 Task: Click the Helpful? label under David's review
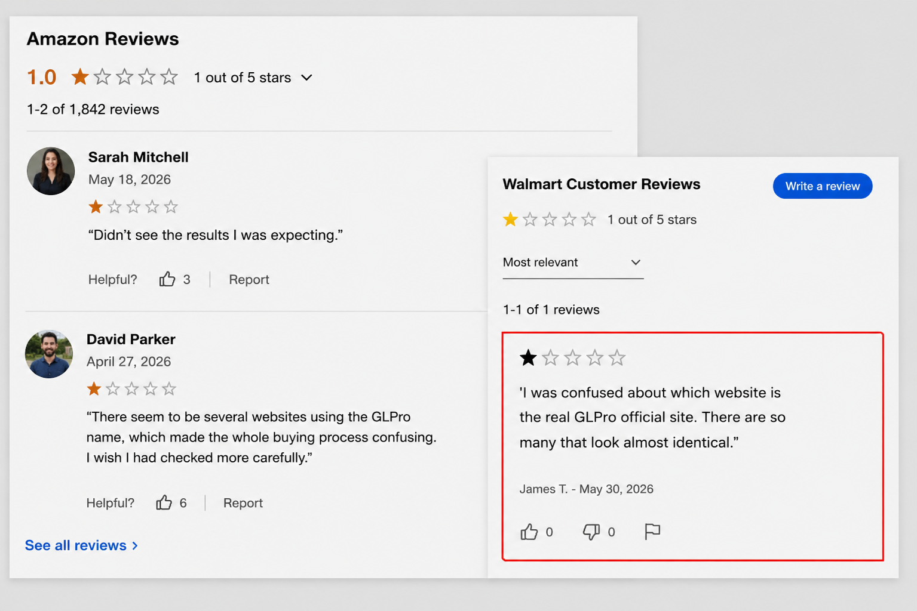111,503
